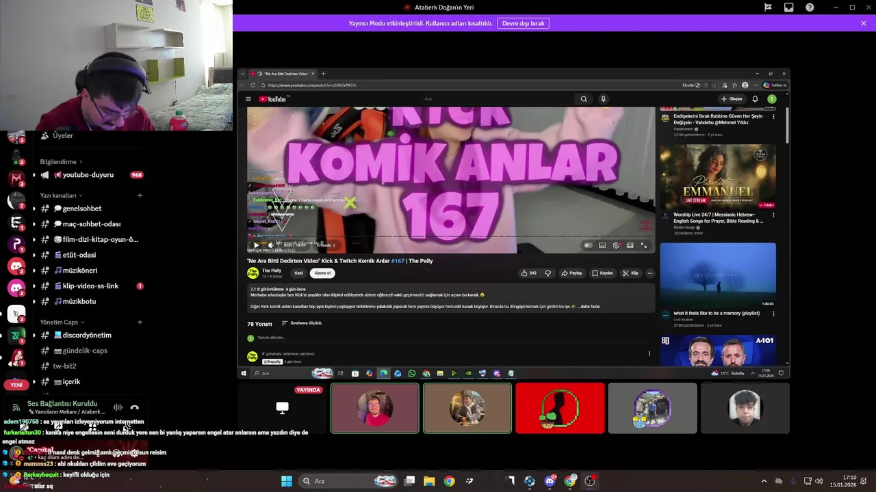The width and height of the screenshot is (876, 492).
Task: Reload the browser page
Action: pos(253,85)
